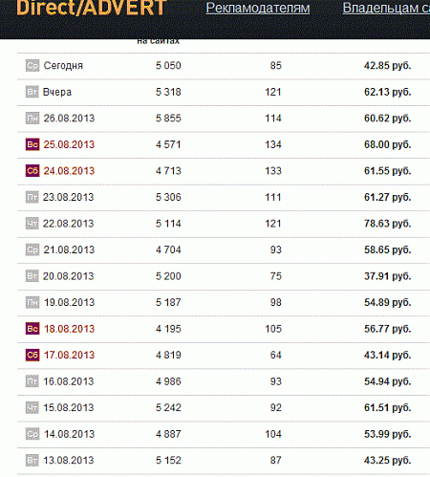The height and width of the screenshot is (477, 430).
Task: Click the Ср weekday icon beside Сегодня
Action: click(x=32, y=66)
